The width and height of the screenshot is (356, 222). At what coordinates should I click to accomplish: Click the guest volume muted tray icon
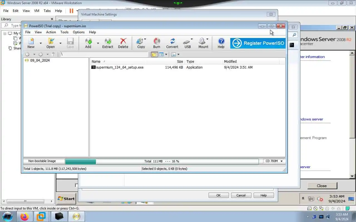320,199
